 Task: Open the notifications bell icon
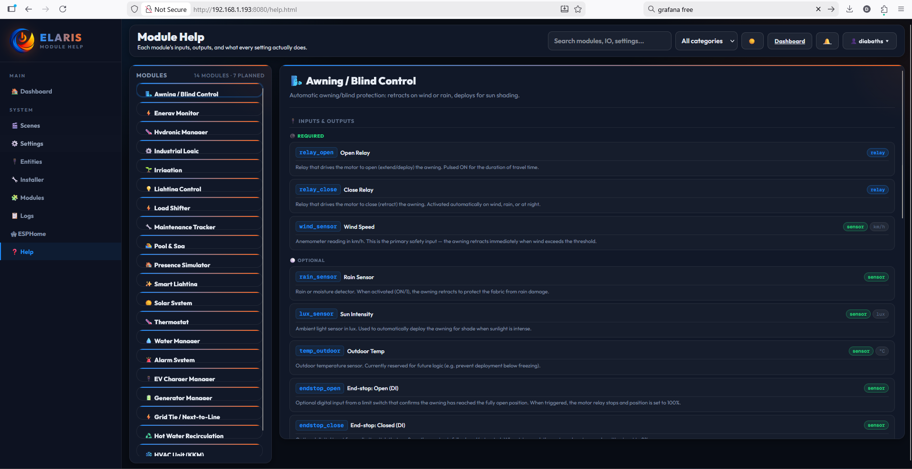pyautogui.click(x=827, y=41)
